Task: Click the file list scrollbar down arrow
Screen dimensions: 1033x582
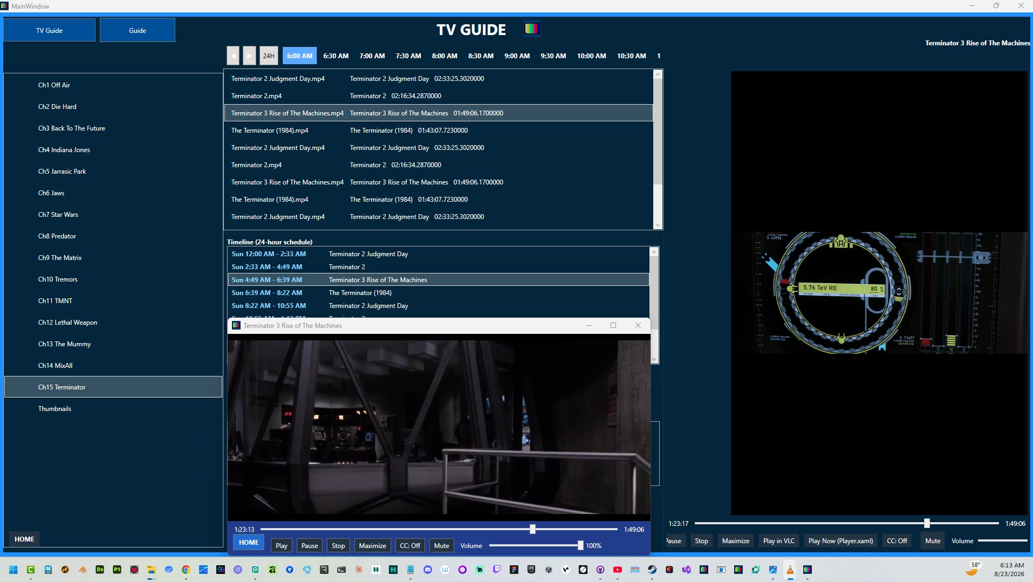Action: tap(658, 225)
